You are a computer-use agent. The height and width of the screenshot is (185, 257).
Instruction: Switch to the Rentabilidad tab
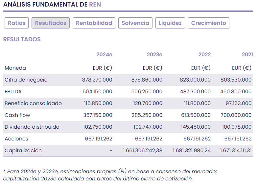tap(94, 23)
